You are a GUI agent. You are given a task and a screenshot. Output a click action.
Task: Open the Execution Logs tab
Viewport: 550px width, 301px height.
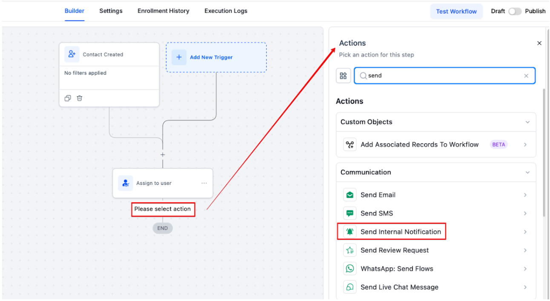(226, 11)
